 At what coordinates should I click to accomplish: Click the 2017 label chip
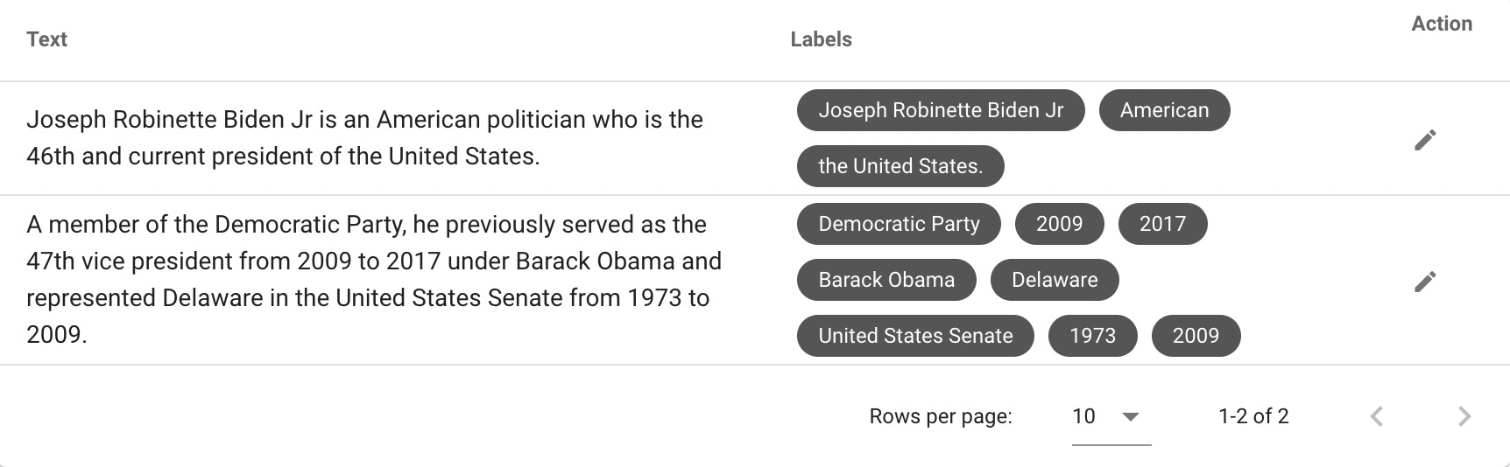pyautogui.click(x=1162, y=224)
